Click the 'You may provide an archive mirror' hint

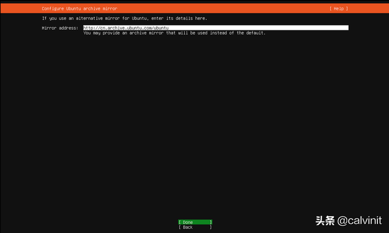coord(174,33)
